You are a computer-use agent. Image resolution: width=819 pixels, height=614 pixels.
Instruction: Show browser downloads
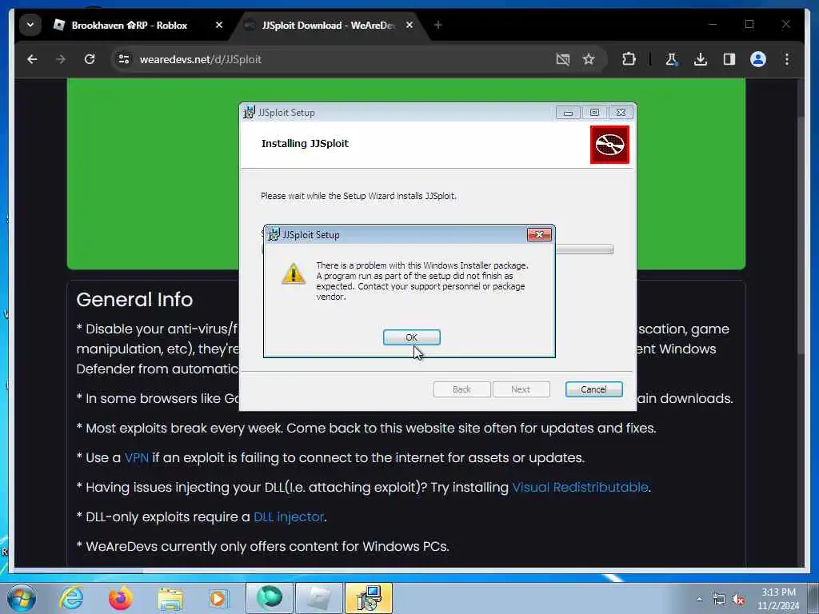point(701,59)
